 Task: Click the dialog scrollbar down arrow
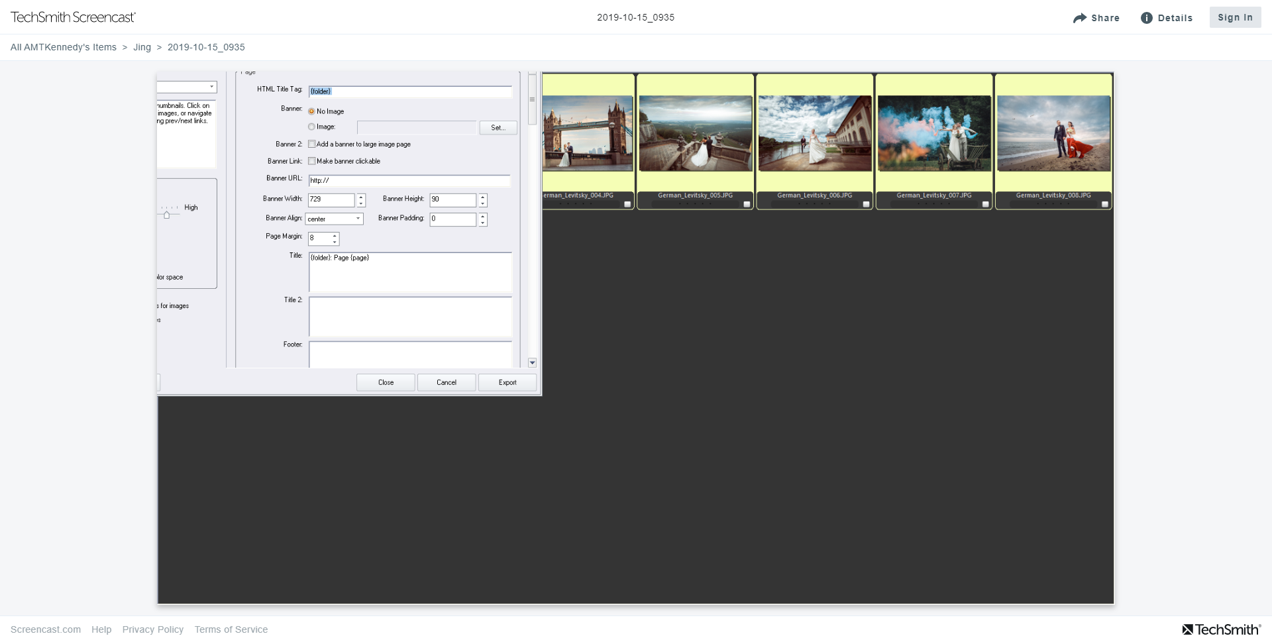(532, 363)
